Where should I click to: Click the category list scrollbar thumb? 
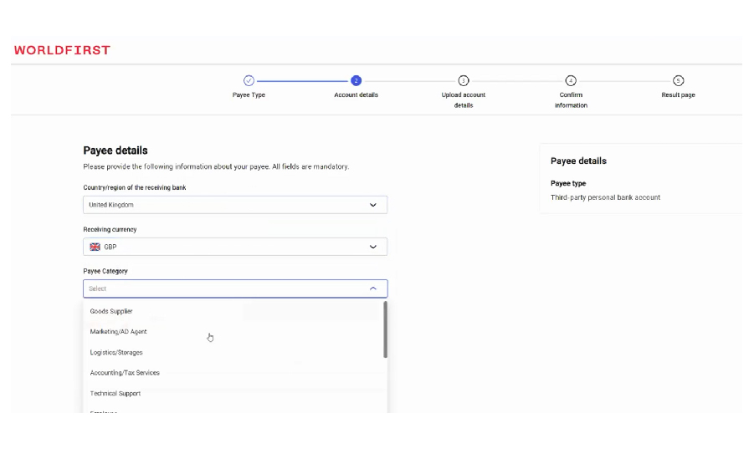(385, 329)
